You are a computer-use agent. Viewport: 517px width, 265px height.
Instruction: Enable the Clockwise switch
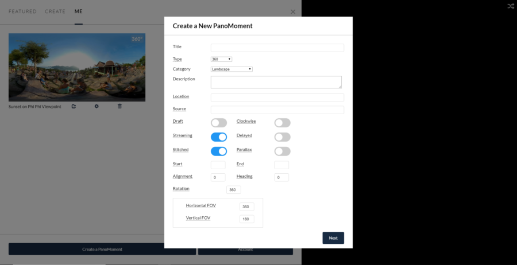pyautogui.click(x=282, y=123)
